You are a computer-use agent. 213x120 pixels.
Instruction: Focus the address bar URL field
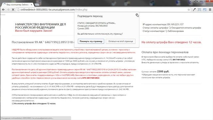(103, 10)
